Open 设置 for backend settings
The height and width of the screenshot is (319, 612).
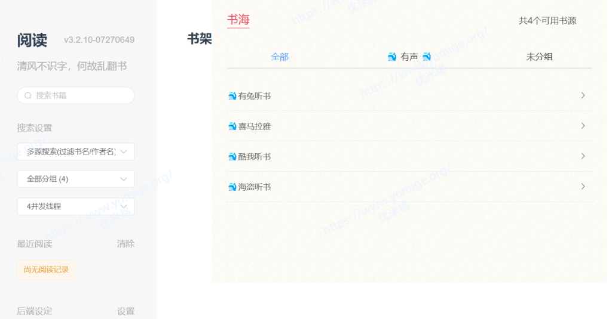(x=126, y=311)
